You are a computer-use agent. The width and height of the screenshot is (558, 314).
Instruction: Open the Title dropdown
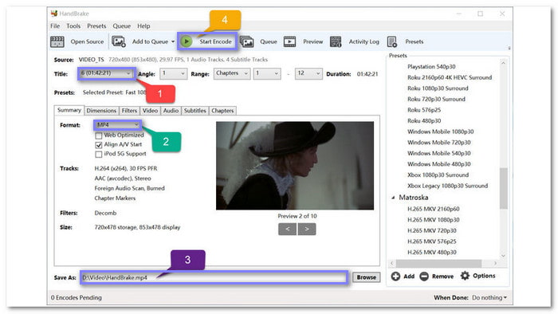point(106,73)
